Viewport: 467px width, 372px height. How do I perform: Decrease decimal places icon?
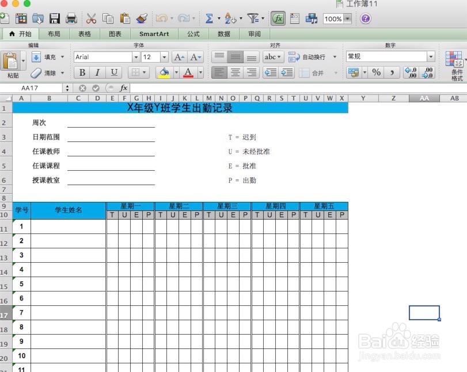427,72
